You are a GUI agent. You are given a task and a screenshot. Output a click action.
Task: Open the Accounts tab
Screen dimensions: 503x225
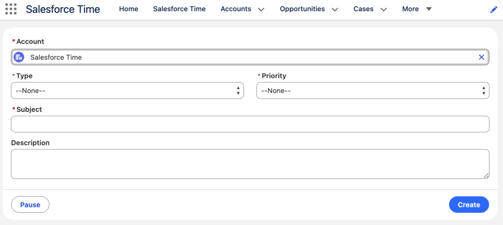click(236, 9)
